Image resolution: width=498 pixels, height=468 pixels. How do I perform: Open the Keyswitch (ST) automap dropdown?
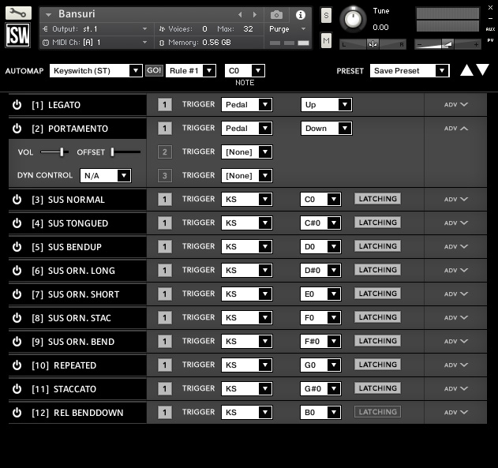tap(96, 70)
